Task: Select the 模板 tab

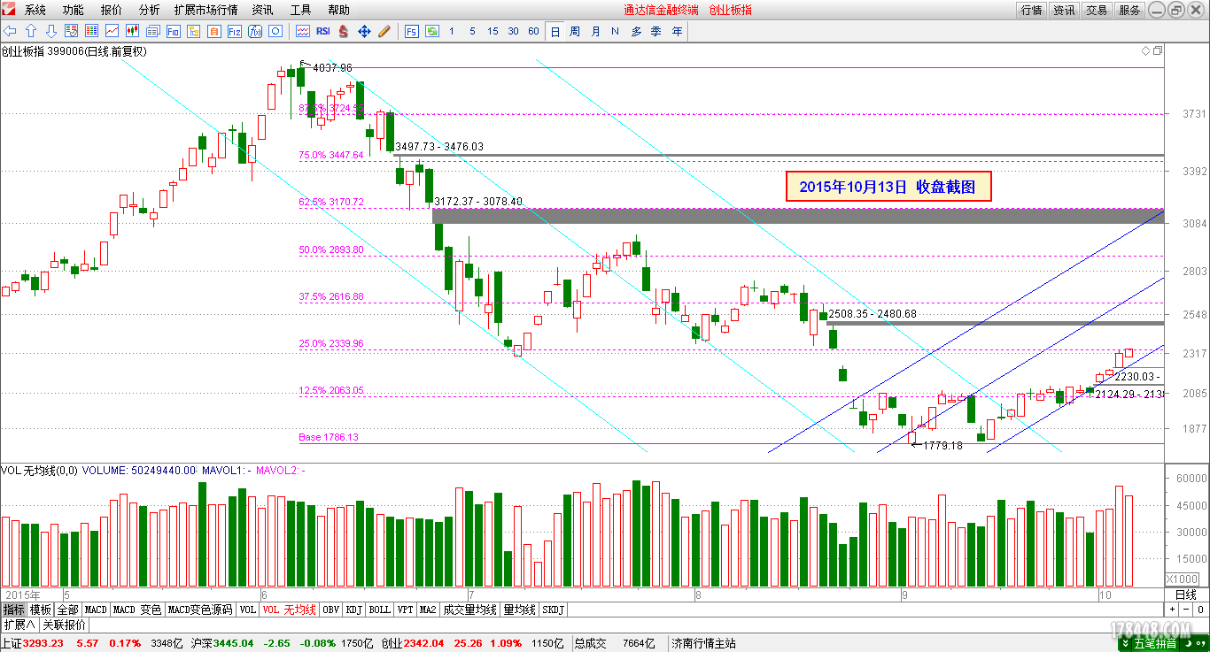Action: coord(41,610)
